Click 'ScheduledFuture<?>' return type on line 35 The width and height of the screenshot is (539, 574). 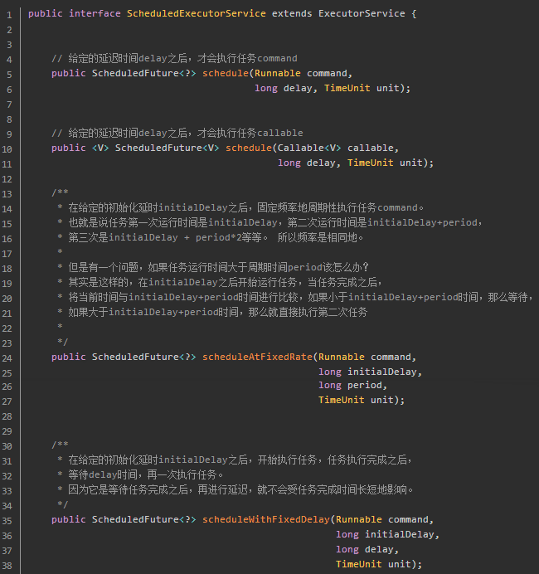click(x=143, y=519)
